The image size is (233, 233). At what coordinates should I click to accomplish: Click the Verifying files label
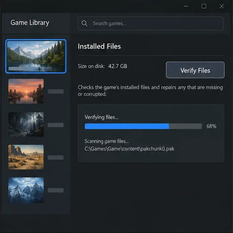point(101,117)
